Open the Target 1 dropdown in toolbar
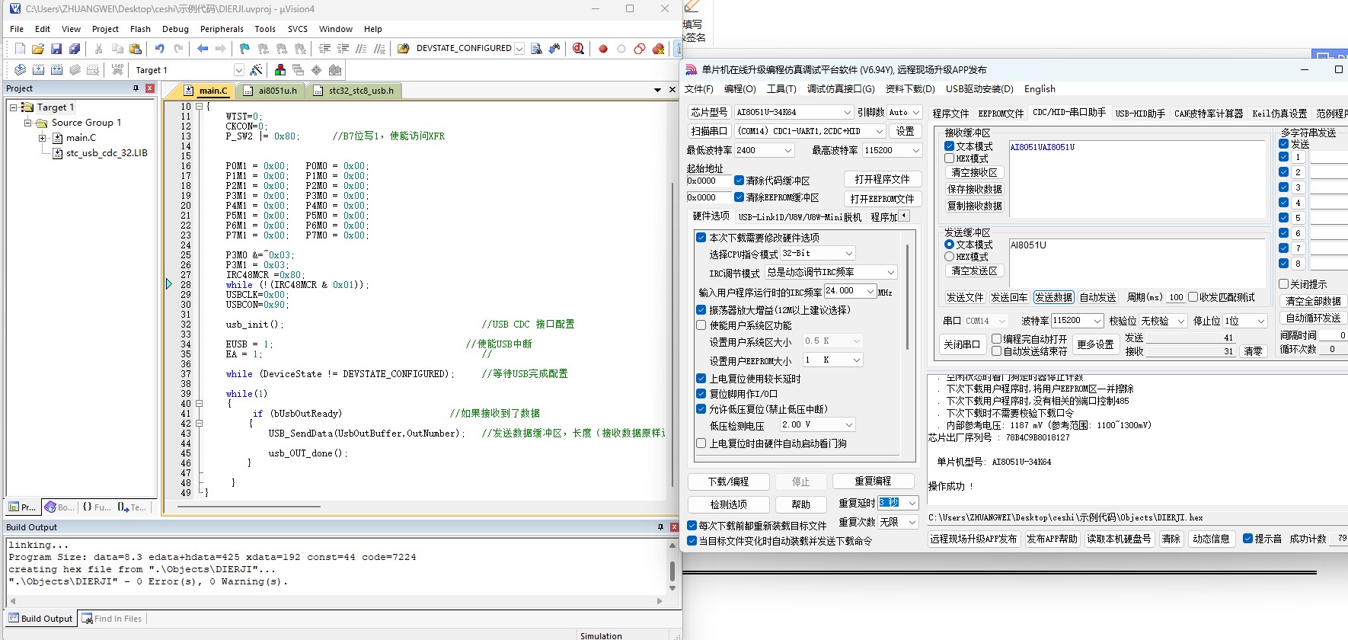 pos(238,70)
